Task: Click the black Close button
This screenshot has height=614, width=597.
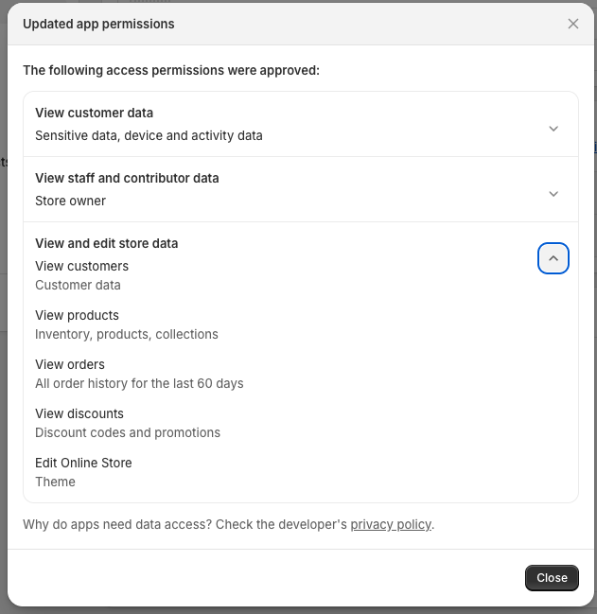Action: click(x=552, y=578)
